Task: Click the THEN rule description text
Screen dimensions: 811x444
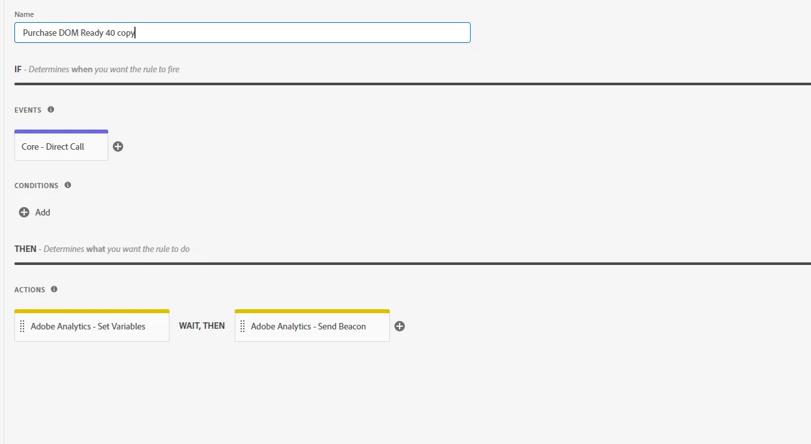Action: 102,249
